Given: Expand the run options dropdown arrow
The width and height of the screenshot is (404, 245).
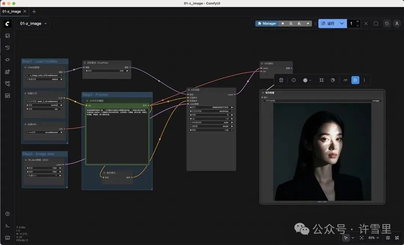Looking at the screenshot, I should (342, 23).
